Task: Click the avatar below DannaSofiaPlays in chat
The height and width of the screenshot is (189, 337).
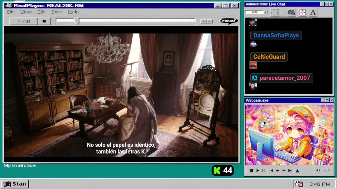Action: (x=253, y=44)
